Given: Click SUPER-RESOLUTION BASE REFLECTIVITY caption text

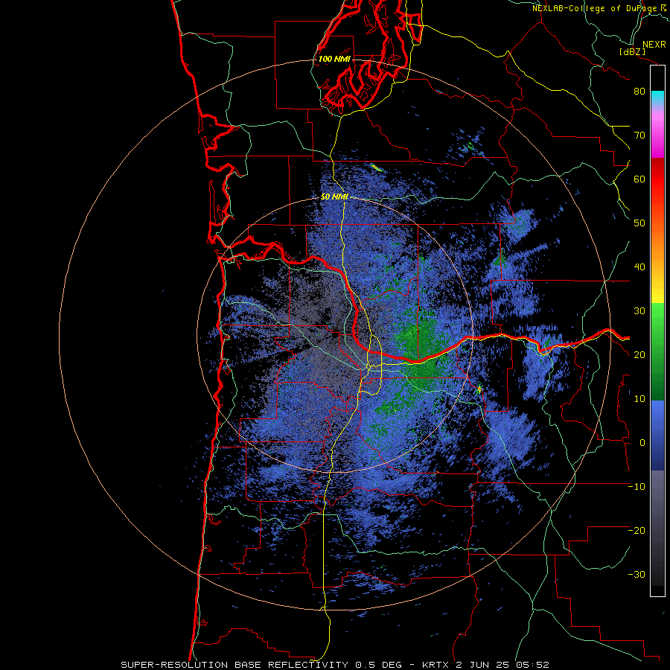Looking at the screenshot, I should click(x=234, y=665).
